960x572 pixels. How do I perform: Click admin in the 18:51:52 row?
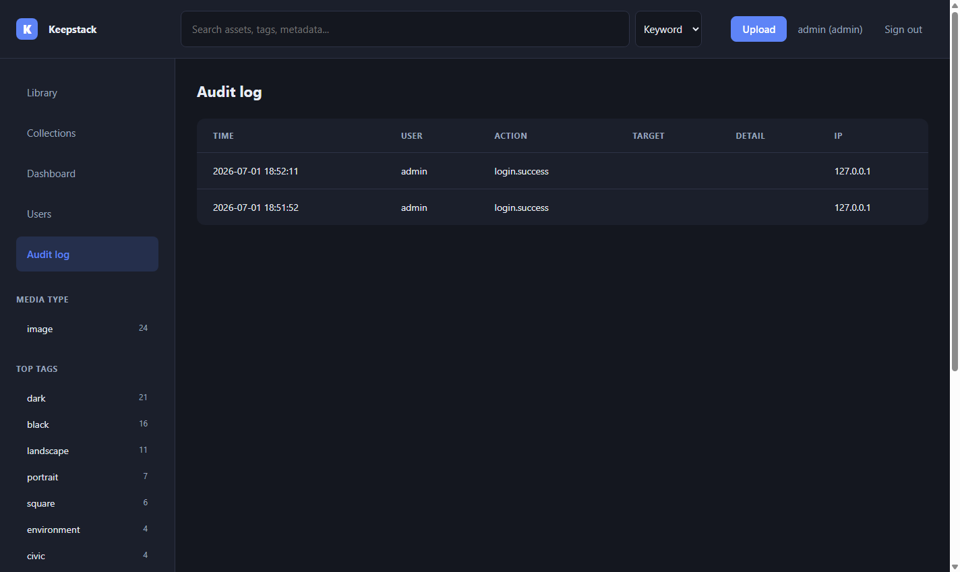point(414,208)
